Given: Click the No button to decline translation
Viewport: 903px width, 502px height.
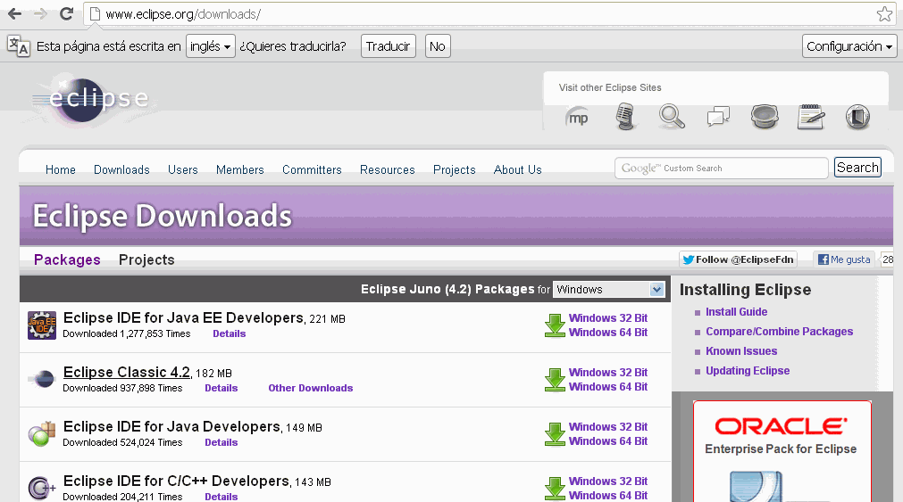Looking at the screenshot, I should (x=438, y=46).
